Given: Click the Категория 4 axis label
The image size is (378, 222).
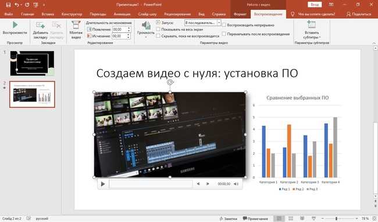Looking at the screenshot, I should coord(330,182).
